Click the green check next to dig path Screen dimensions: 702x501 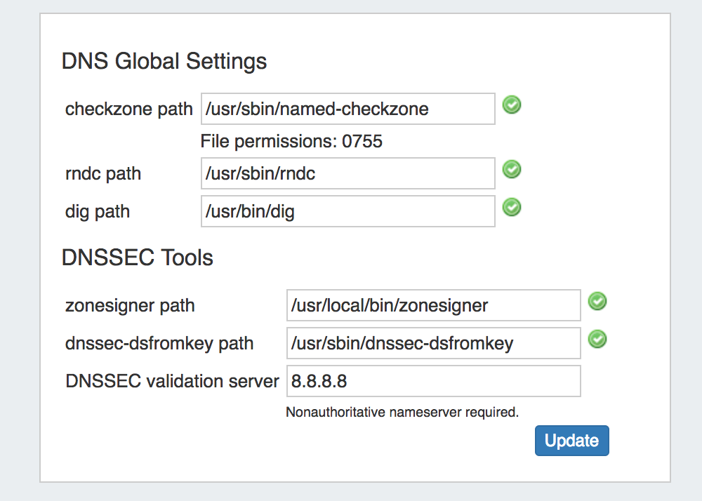(512, 207)
